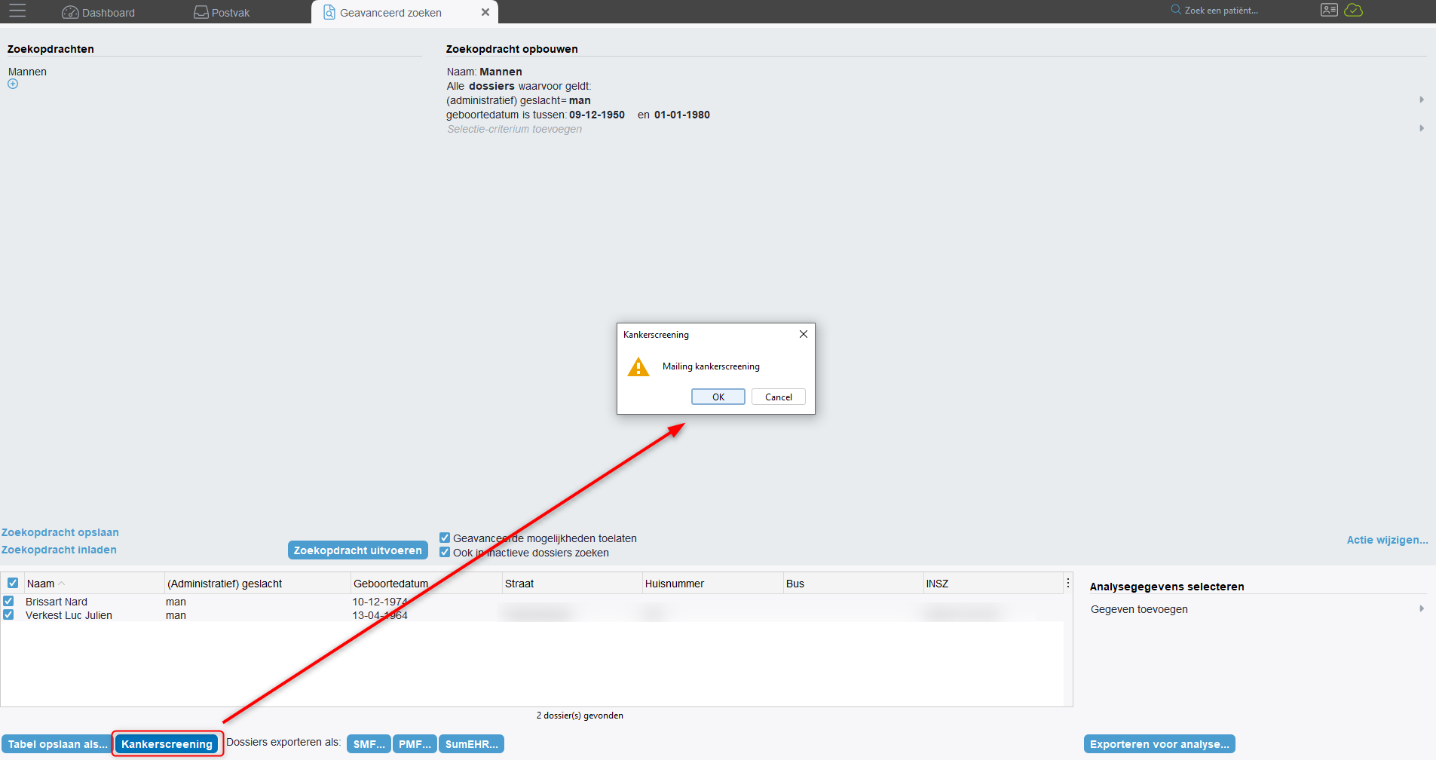
Task: Expand the Gegeven toevoegen arrow
Action: click(x=1422, y=608)
